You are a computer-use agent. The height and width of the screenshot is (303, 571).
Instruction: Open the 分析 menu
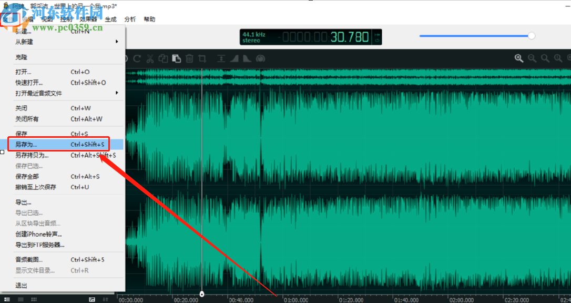[x=129, y=19]
